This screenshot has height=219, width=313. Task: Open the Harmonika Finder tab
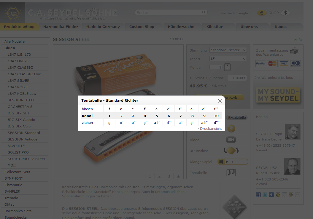click(61, 27)
